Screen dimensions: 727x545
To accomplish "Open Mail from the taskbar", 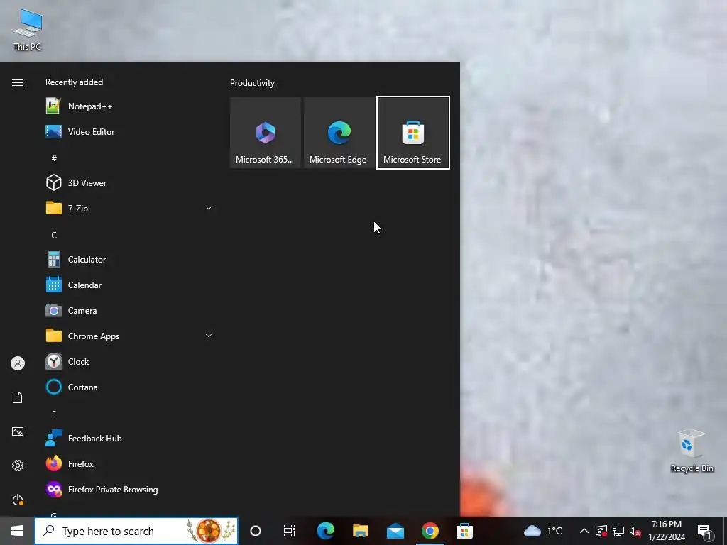I will point(395,531).
